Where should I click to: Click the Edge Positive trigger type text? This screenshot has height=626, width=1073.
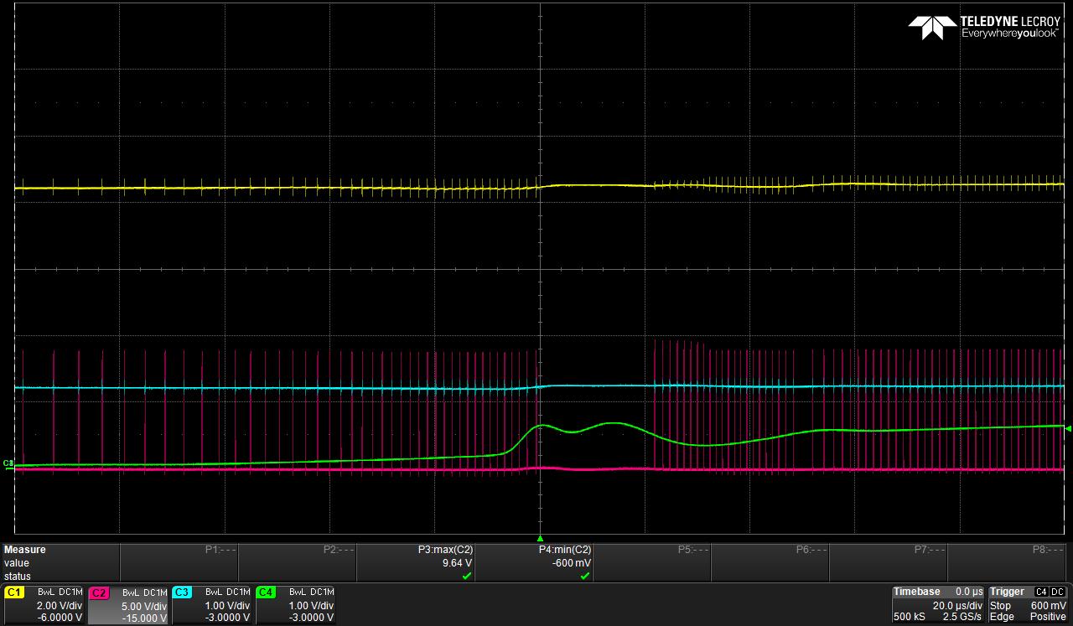click(1028, 617)
